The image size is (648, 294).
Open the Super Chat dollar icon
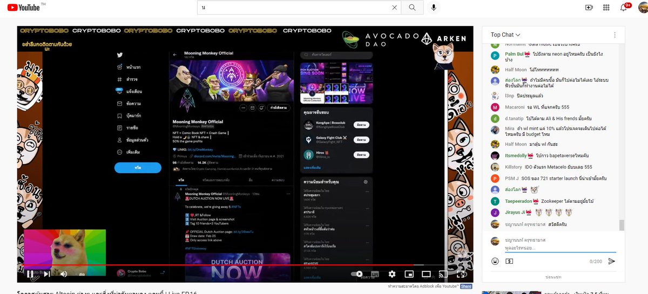click(509, 261)
